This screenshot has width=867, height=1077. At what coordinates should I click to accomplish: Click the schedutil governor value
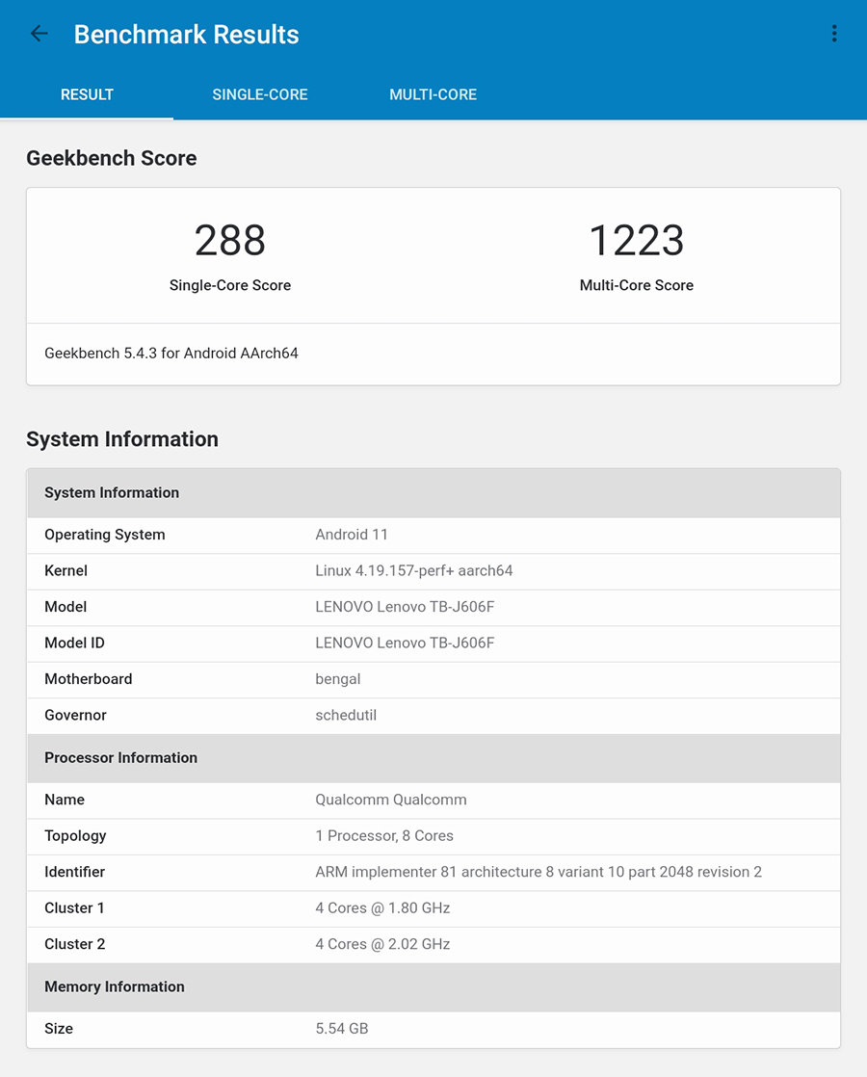pyautogui.click(x=346, y=715)
